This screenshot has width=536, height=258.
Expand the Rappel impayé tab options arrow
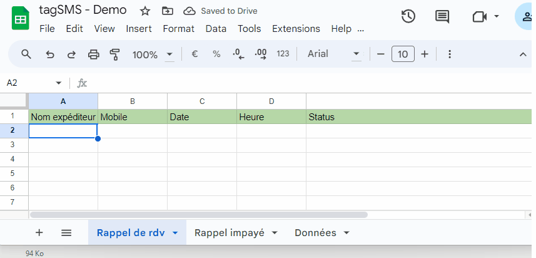[x=273, y=233]
